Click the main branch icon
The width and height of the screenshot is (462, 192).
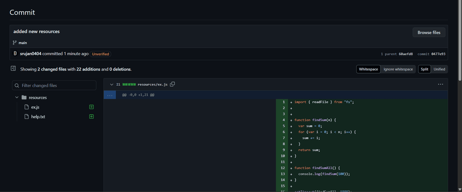tap(15, 42)
